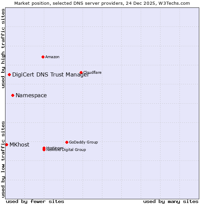Click the 'GoDaddy Group' label text
The height and width of the screenshot is (204, 204).
click(83, 142)
